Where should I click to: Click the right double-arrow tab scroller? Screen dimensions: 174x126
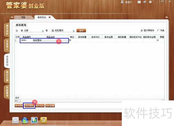click(167, 17)
